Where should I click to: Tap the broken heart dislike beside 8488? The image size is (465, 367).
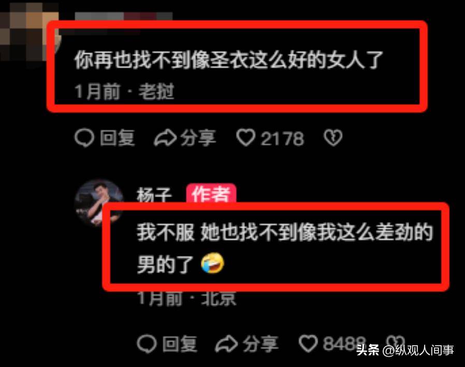(x=396, y=342)
